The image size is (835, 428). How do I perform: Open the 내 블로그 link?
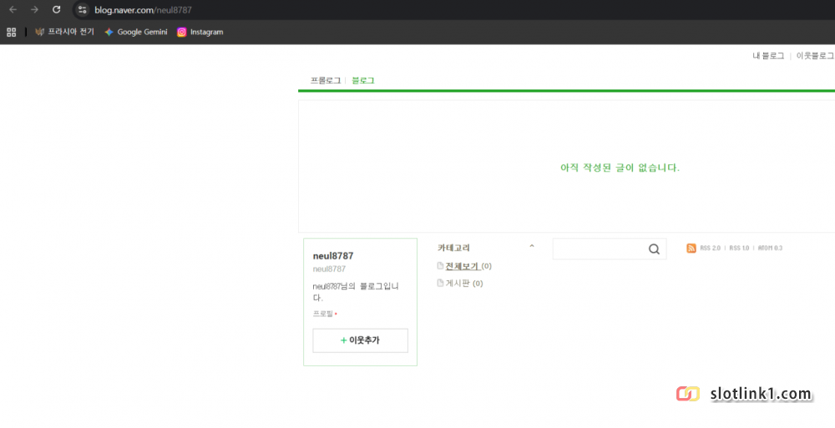[x=768, y=56]
